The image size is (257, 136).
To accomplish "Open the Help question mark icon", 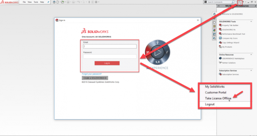I will tap(243, 2).
